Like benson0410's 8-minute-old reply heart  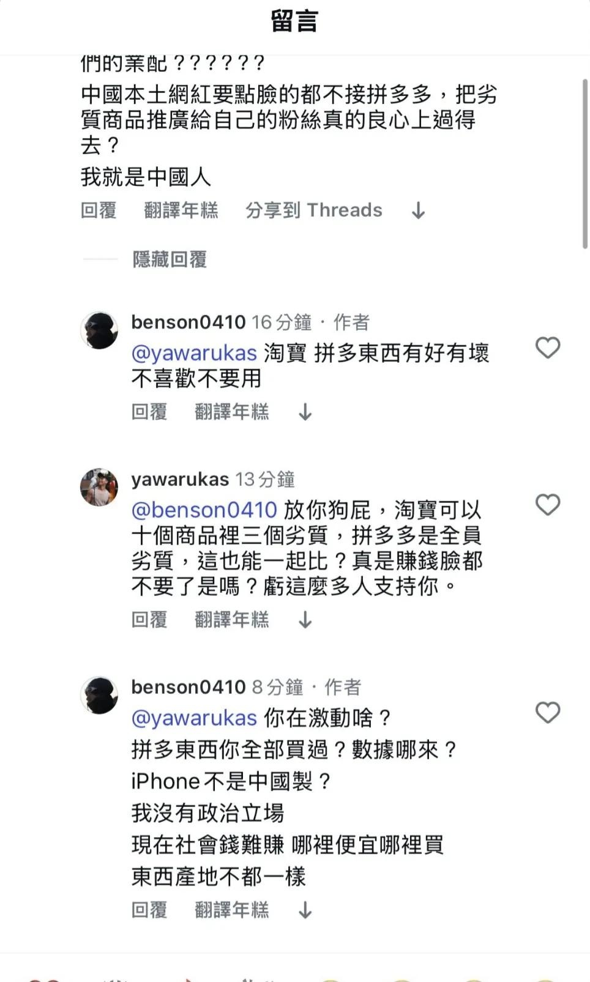tap(548, 713)
